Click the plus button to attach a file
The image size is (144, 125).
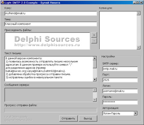point(94,35)
